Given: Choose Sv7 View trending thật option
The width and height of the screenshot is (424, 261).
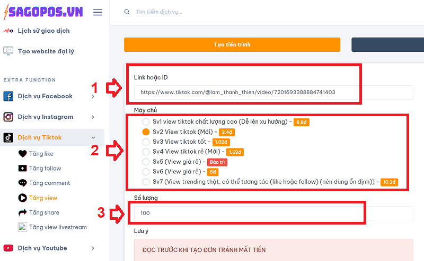Looking at the screenshot, I should click(x=146, y=182).
